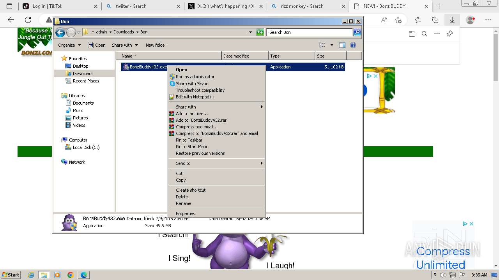Expand Send to submenu
The width and height of the screenshot is (499, 280).
pos(216,163)
